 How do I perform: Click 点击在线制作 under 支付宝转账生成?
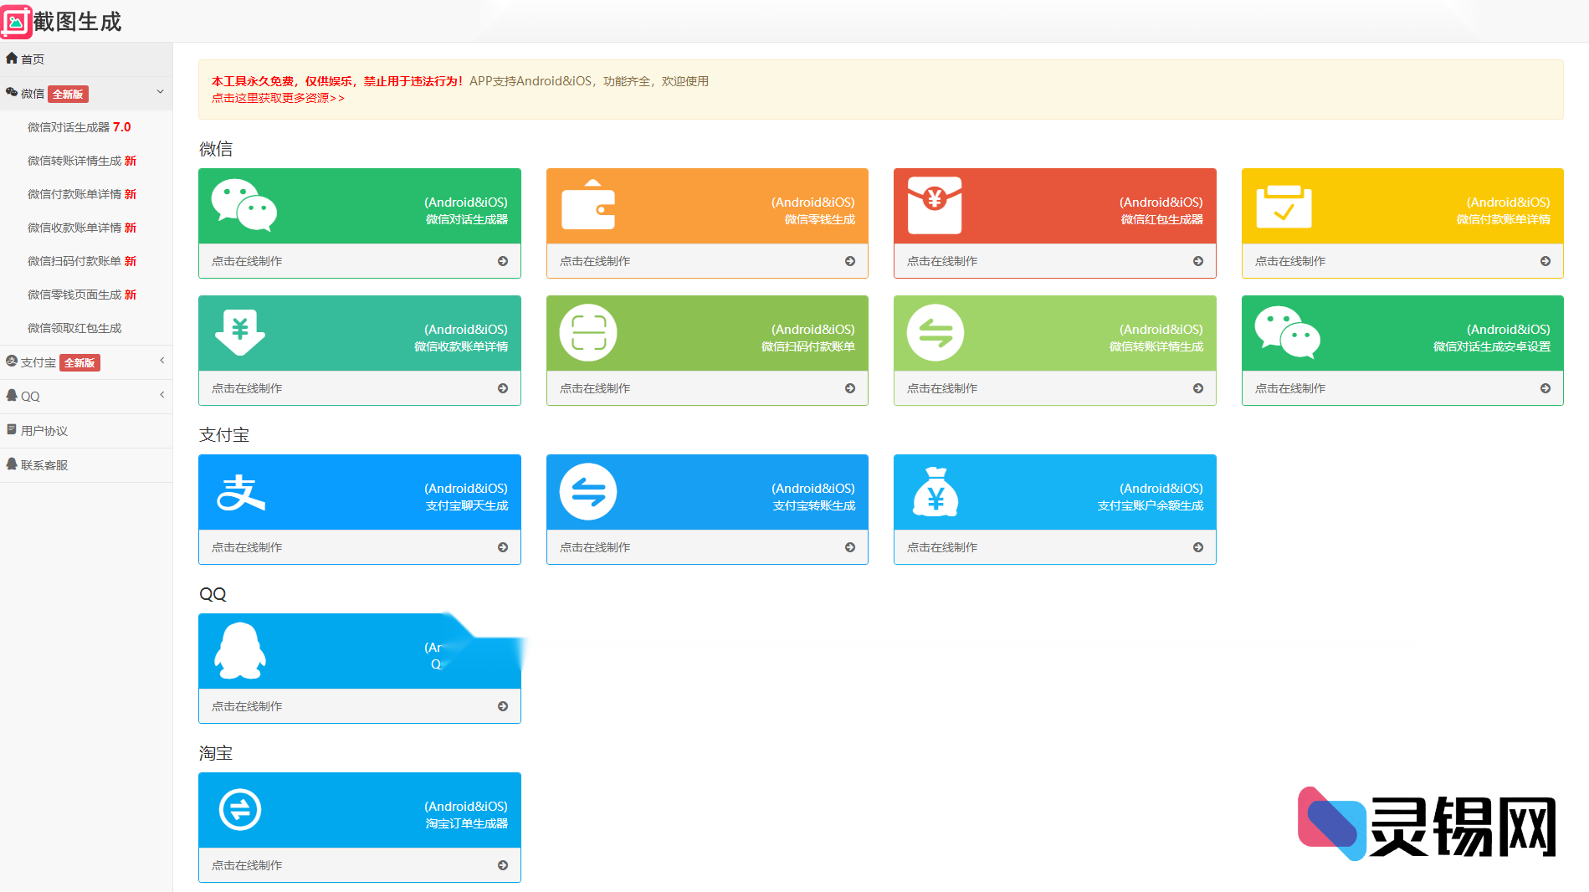595,547
